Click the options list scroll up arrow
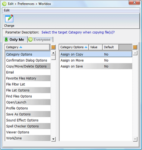The image size is (142, 150). (135, 53)
